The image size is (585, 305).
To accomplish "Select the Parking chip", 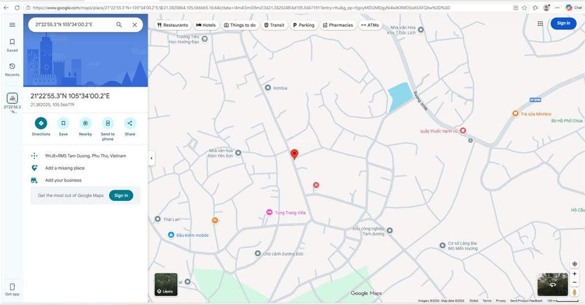I will click(304, 25).
